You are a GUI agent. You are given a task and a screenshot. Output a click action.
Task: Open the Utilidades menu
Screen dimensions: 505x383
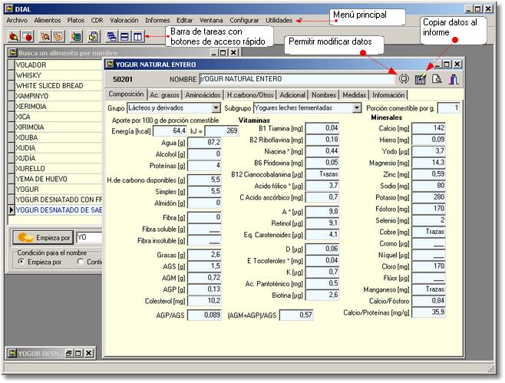click(279, 20)
